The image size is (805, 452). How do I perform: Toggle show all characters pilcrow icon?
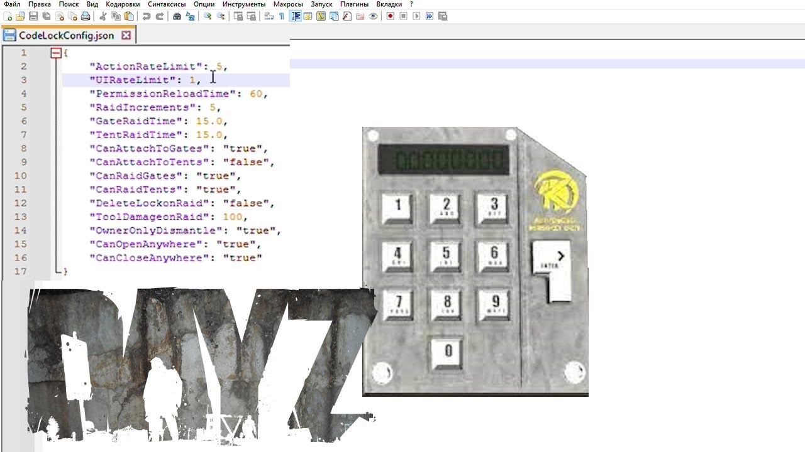[281, 16]
